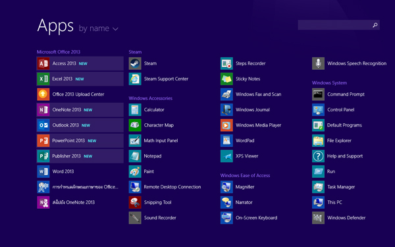
Task: Select the Windows Accessories group header
Action: pyautogui.click(x=150, y=98)
